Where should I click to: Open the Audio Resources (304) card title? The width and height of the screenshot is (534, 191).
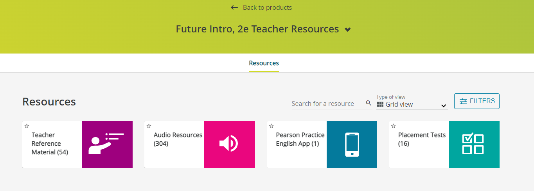tap(178, 139)
